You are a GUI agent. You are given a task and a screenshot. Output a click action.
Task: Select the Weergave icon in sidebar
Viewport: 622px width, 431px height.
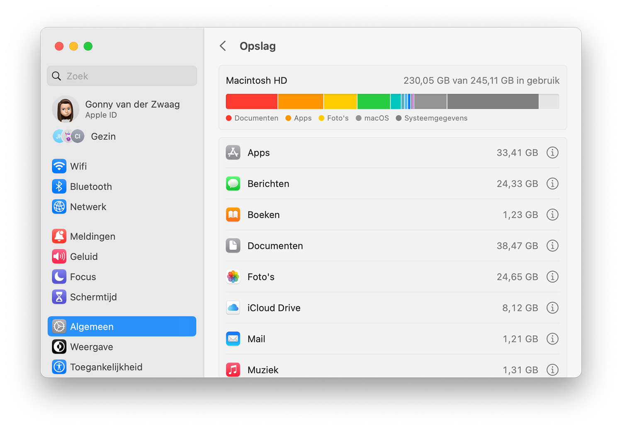[x=59, y=347]
